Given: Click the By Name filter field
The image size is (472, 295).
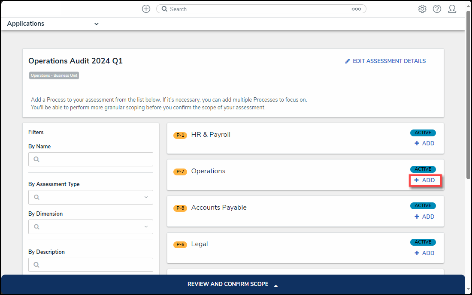Looking at the screenshot, I should [x=91, y=159].
